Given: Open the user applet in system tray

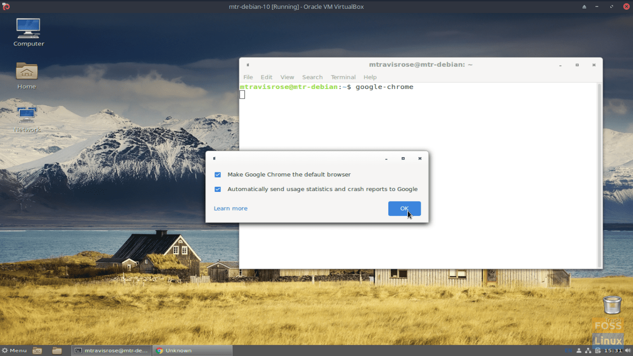Looking at the screenshot, I should click(579, 350).
